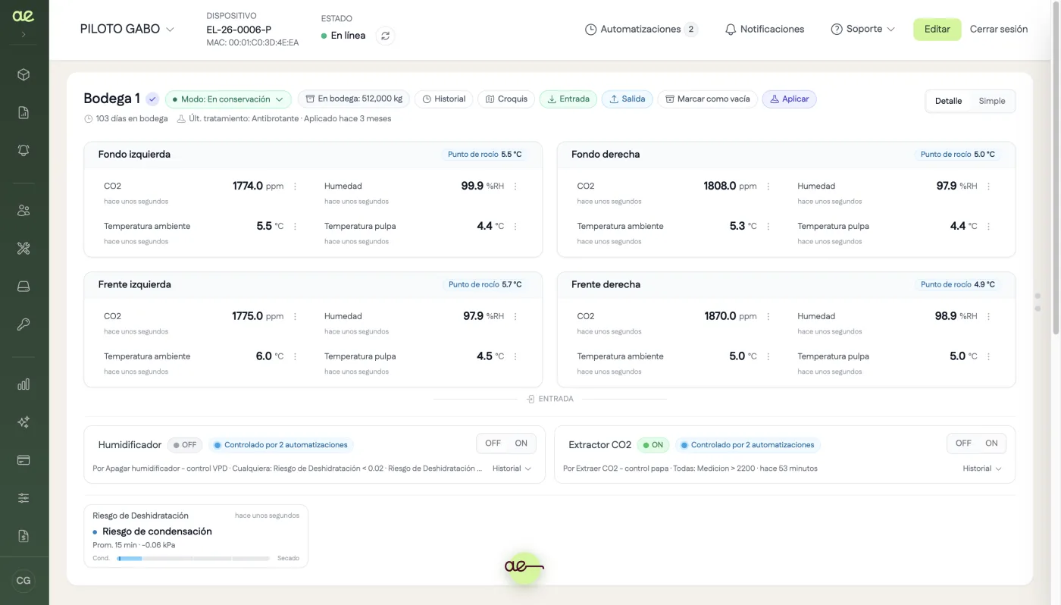Open Automatizaciones in the top bar
Image resolution: width=1061 pixels, height=605 pixels.
pyautogui.click(x=641, y=29)
